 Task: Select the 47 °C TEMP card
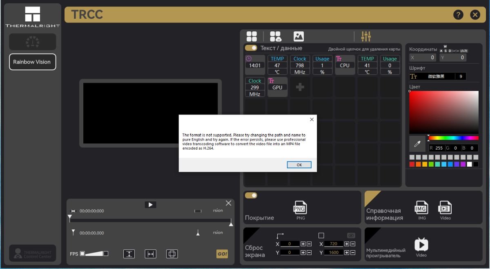click(277, 65)
